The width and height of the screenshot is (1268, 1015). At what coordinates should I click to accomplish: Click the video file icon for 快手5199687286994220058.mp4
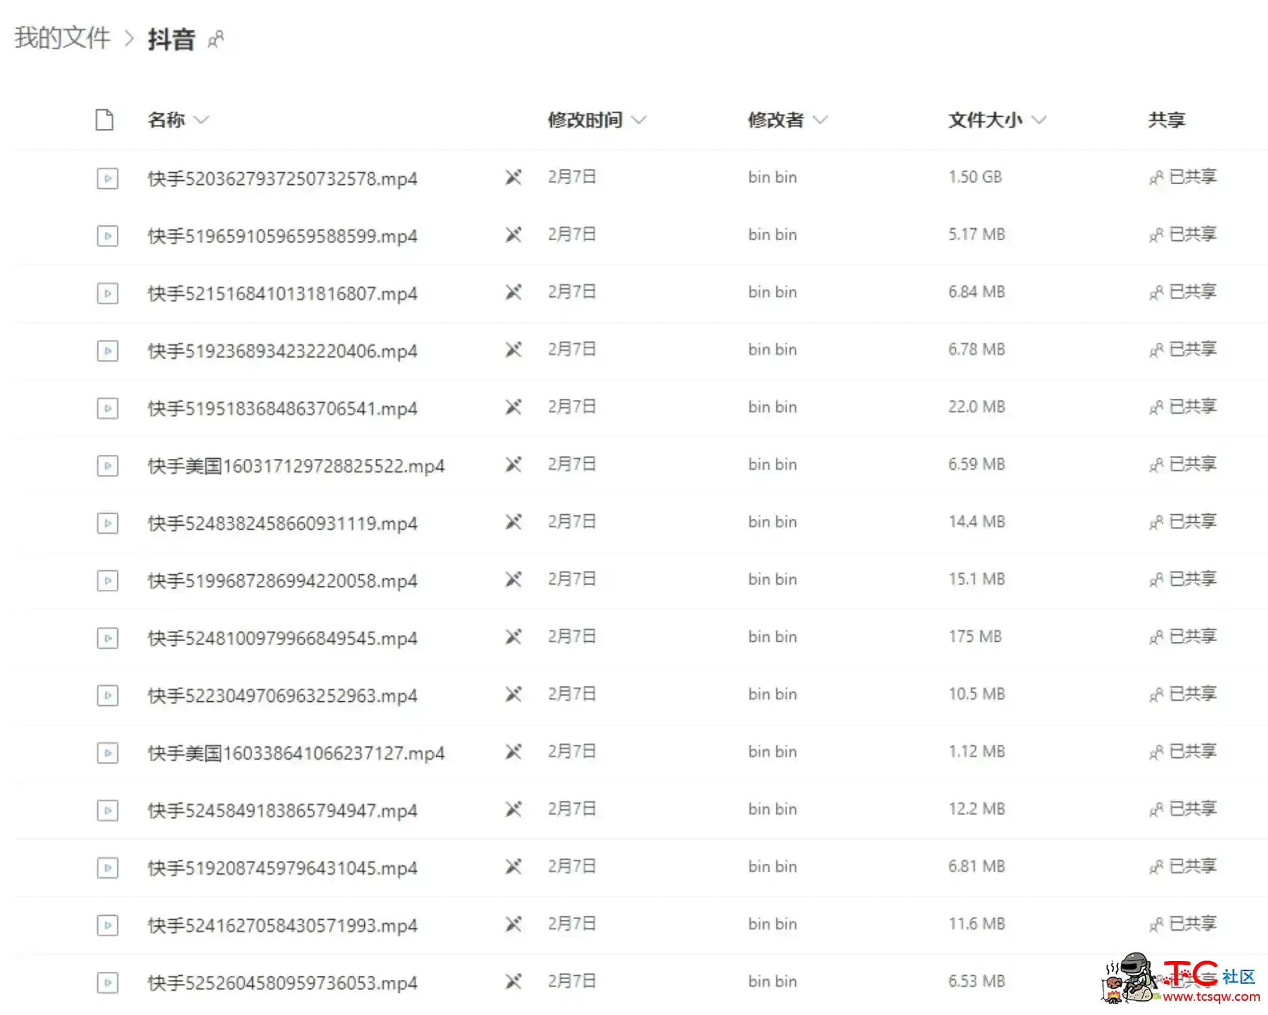(107, 580)
